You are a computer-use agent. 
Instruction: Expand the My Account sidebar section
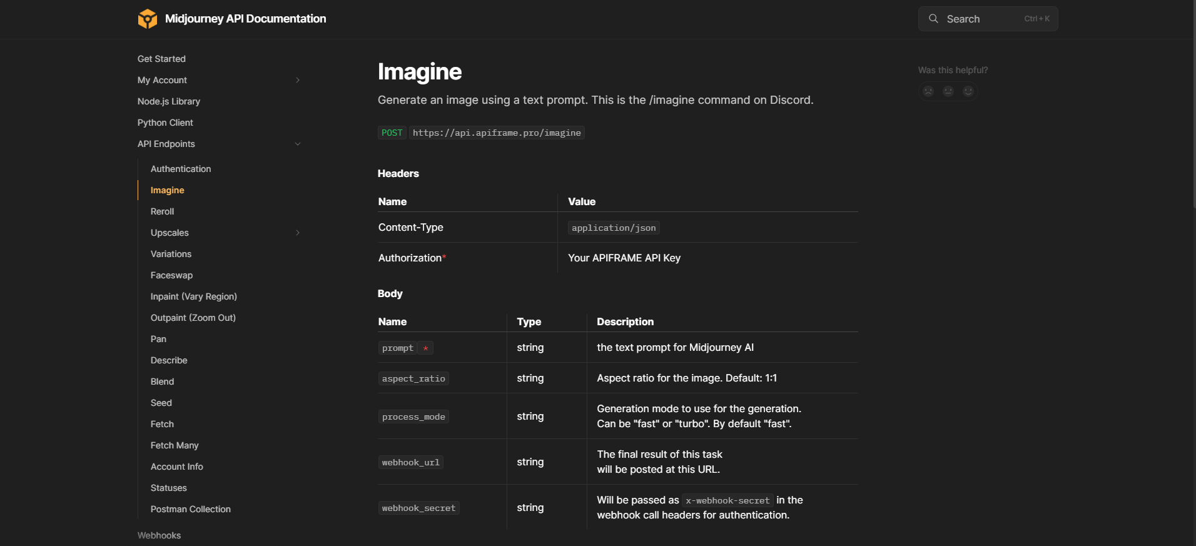tap(298, 80)
